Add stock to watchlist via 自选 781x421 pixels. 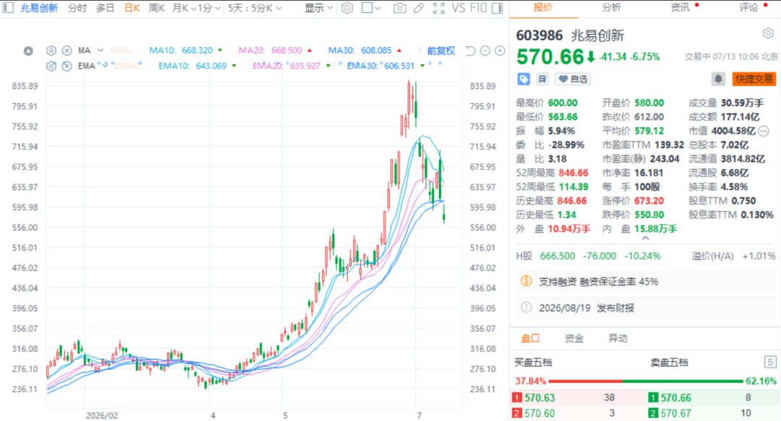coord(573,79)
